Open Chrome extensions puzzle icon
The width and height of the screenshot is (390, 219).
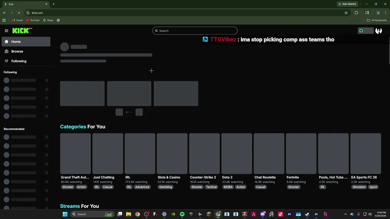[356, 13]
